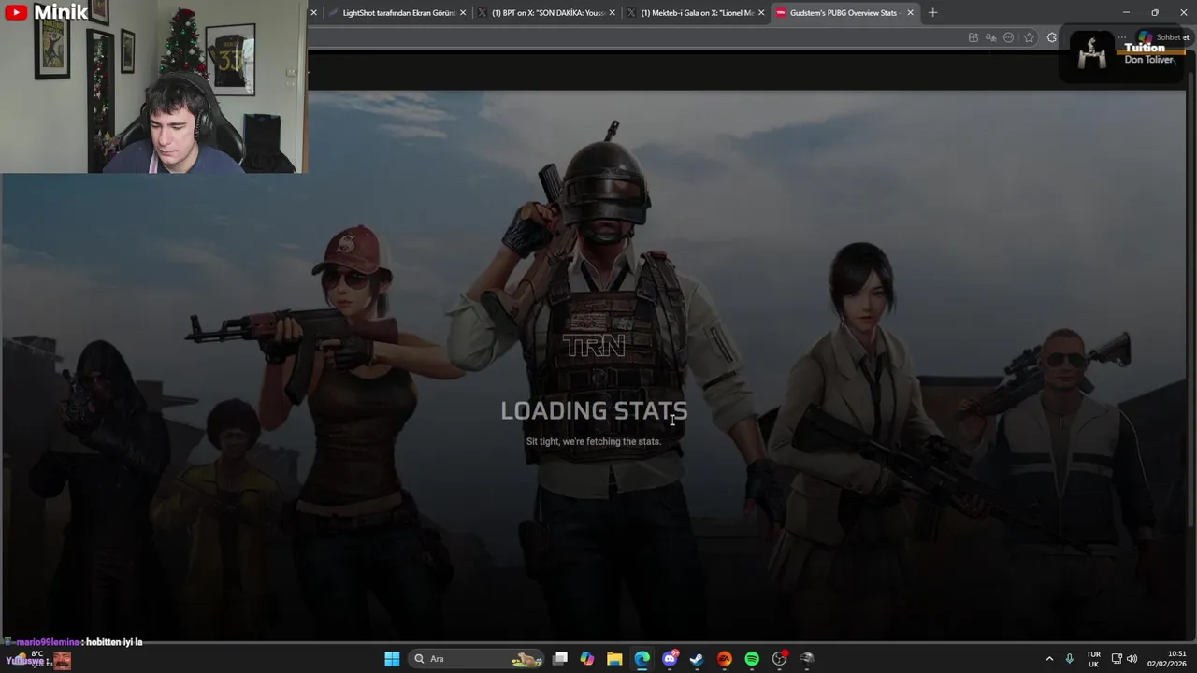Open the browser extensions puzzle icon
The width and height of the screenshot is (1197, 673).
(1052, 37)
